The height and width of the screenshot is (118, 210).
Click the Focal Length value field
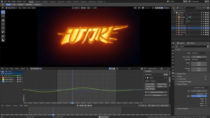[x=199, y=57]
